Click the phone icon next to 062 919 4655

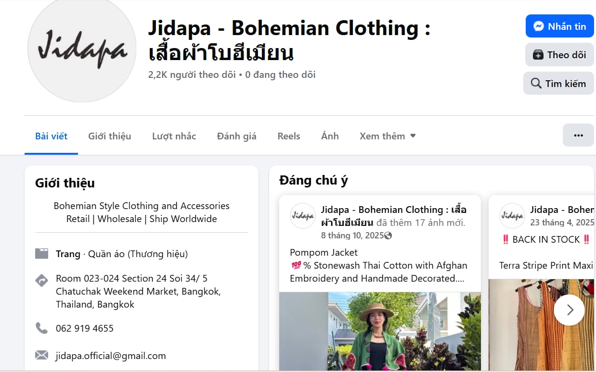point(42,328)
